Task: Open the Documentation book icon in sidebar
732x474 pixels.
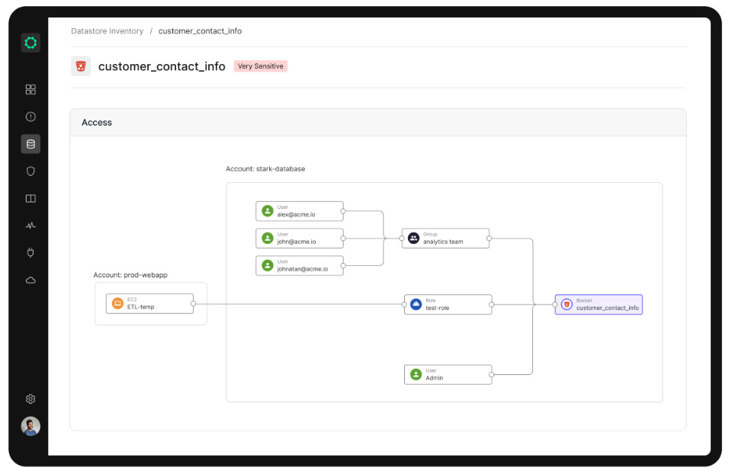Action: [x=30, y=198]
